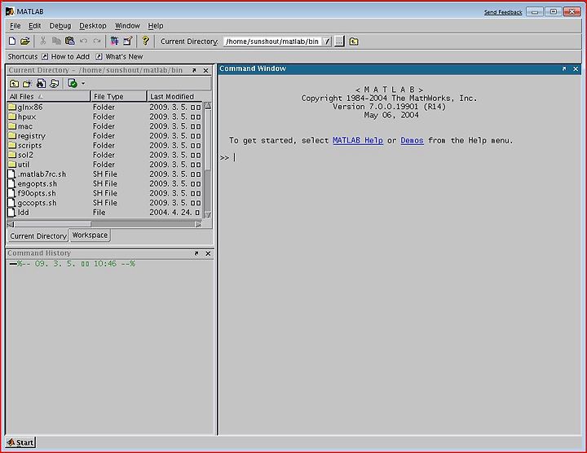This screenshot has width=587, height=453.
Task: Click the Find Files binoculars icon
Action: (41, 83)
